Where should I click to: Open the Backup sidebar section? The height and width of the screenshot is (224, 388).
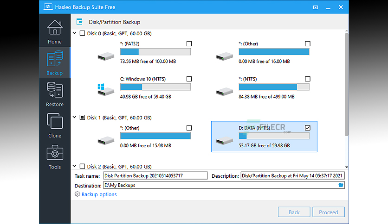[55, 62]
